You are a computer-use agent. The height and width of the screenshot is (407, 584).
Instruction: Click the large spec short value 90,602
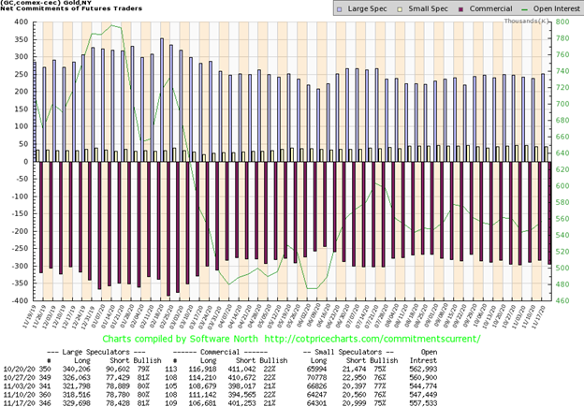point(117,369)
